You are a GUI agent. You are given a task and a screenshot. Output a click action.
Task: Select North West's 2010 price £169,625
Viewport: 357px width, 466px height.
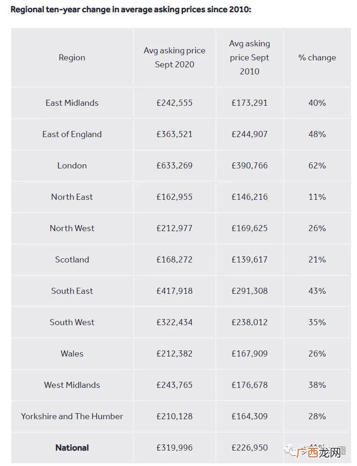click(x=250, y=228)
